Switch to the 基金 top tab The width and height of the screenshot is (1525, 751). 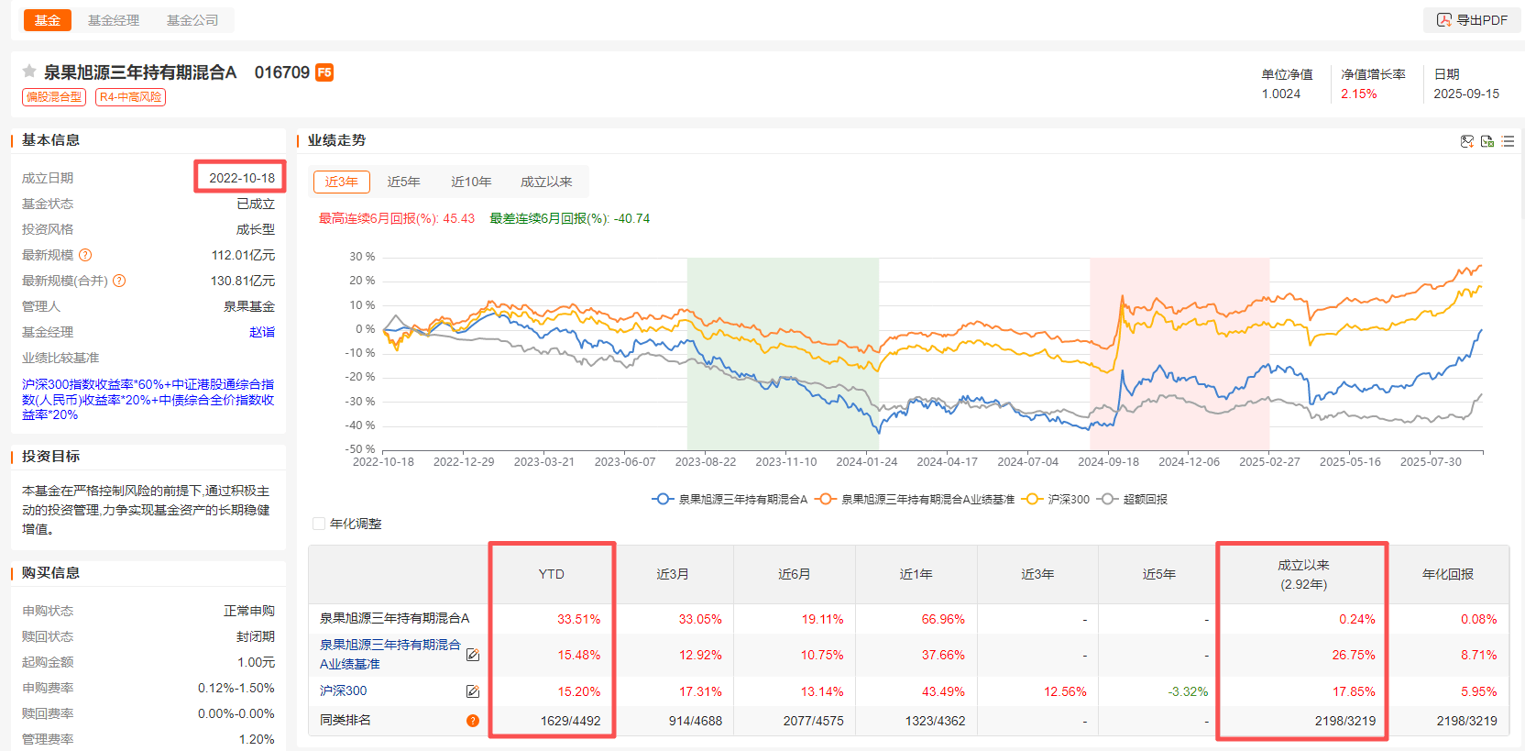(48, 20)
